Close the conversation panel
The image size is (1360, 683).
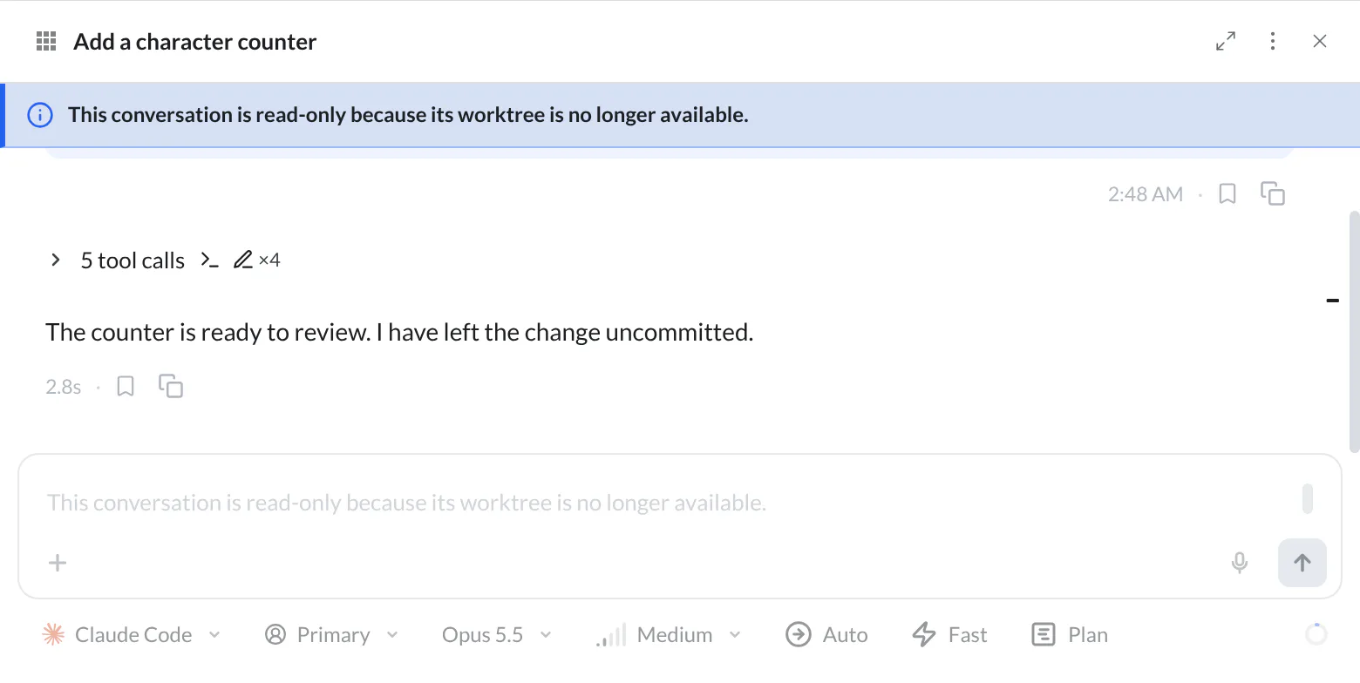tap(1320, 41)
